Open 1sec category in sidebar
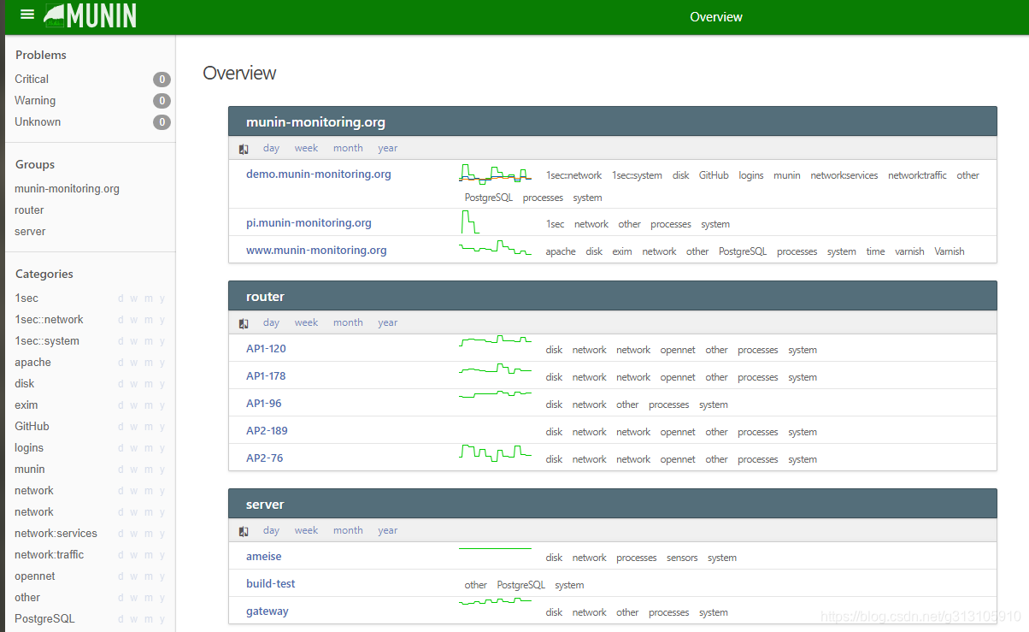The width and height of the screenshot is (1029, 632). pyautogui.click(x=26, y=298)
